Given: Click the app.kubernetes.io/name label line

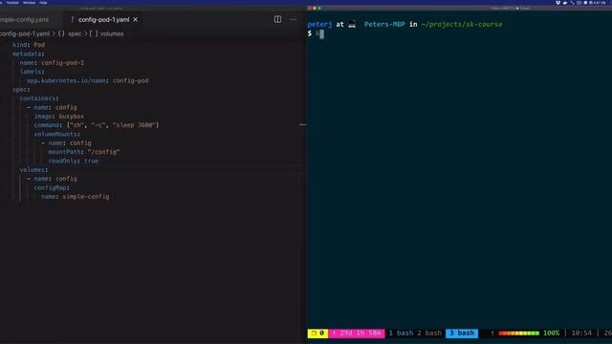Looking at the screenshot, I should click(x=88, y=80).
